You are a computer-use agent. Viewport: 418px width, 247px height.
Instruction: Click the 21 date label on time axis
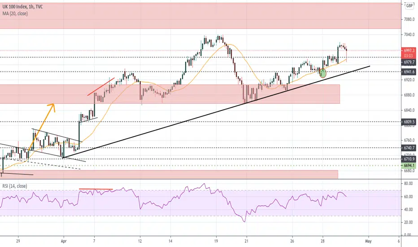pos(247,241)
